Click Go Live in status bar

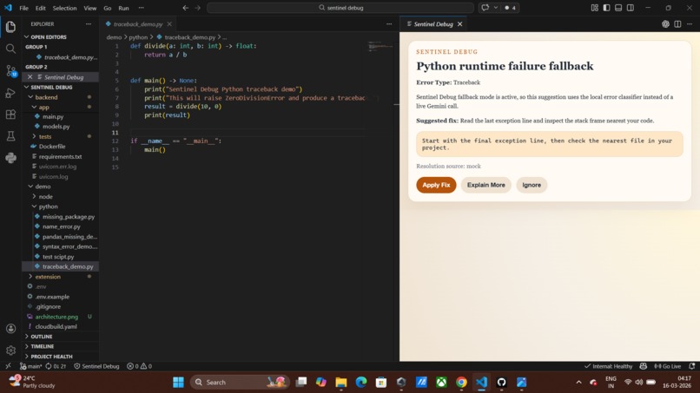pos(668,366)
